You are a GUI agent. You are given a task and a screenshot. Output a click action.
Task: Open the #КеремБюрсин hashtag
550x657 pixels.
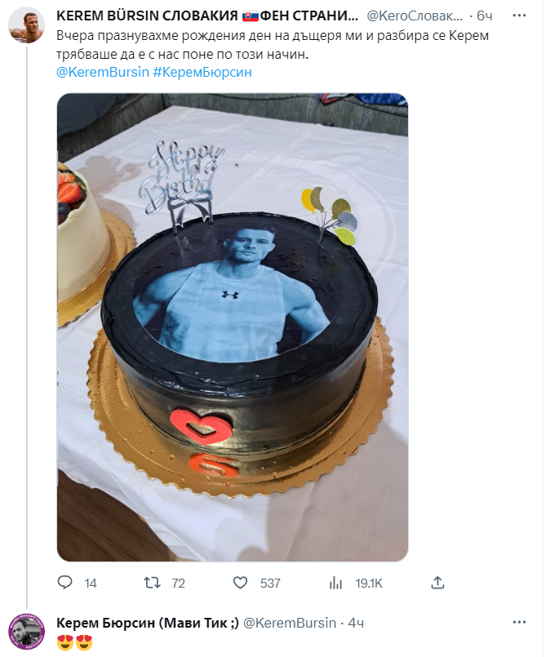tap(202, 72)
